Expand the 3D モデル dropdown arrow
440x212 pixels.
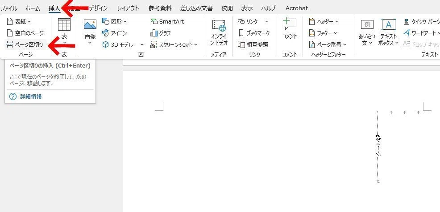point(142,45)
